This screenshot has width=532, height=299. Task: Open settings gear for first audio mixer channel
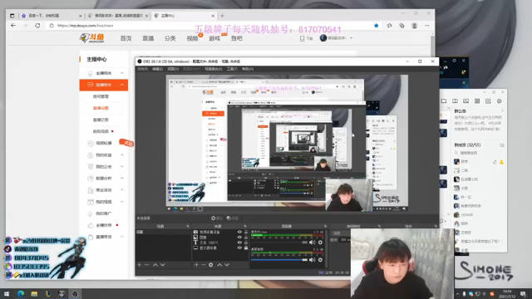320,243
